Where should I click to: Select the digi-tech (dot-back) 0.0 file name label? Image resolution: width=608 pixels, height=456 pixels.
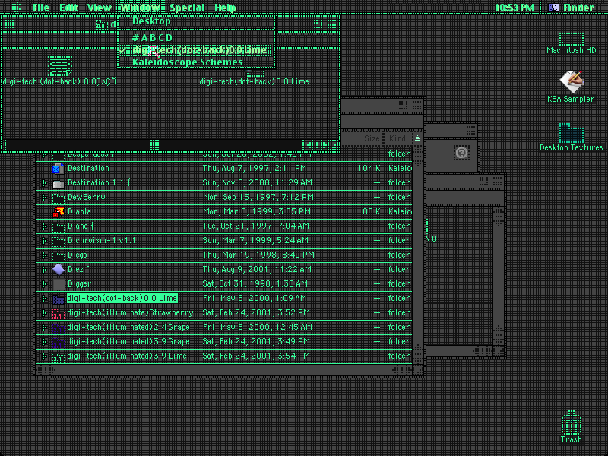[59, 81]
